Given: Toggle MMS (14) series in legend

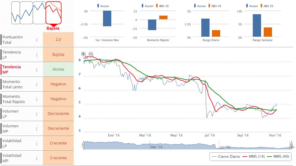Looking at the screenshot, I should (254, 156).
